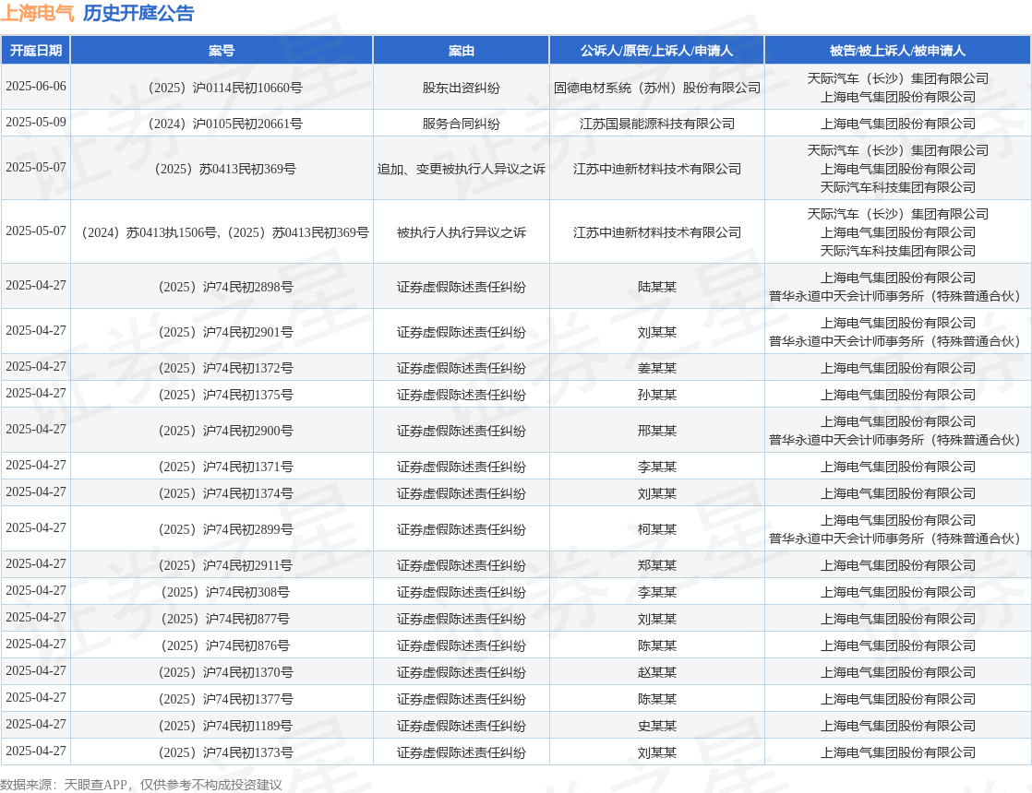Click case number (2024)苏0413执1506号 row cell

[x=222, y=232]
